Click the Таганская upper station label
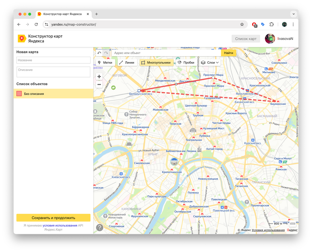The image size is (312, 252). pyautogui.click(x=242, y=179)
